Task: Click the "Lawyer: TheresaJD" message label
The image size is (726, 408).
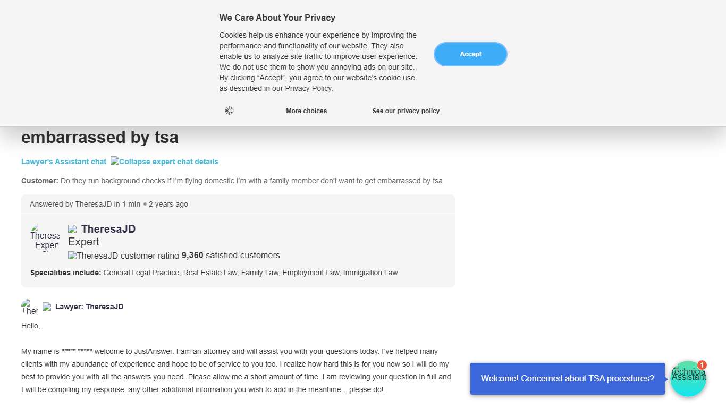Action: [x=89, y=307]
